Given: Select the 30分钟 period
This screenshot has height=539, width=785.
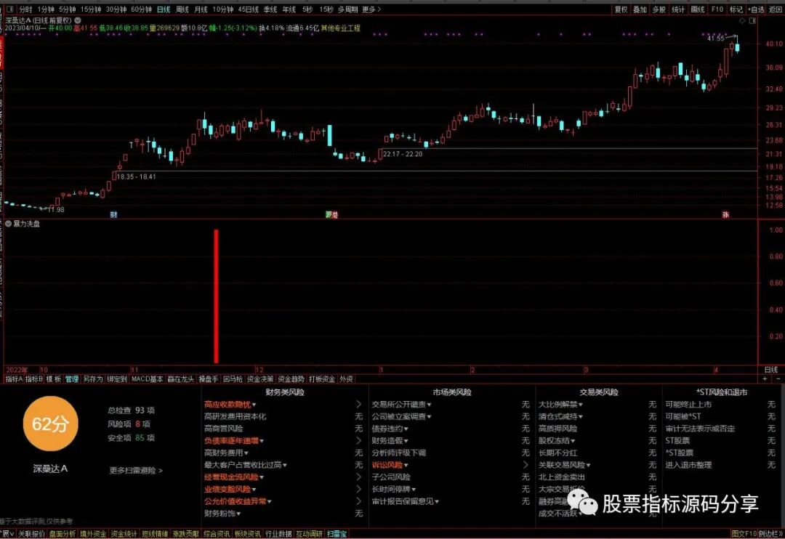Looking at the screenshot, I should pyautogui.click(x=116, y=9).
